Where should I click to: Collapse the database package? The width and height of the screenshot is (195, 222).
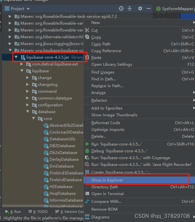(x=28, y=112)
